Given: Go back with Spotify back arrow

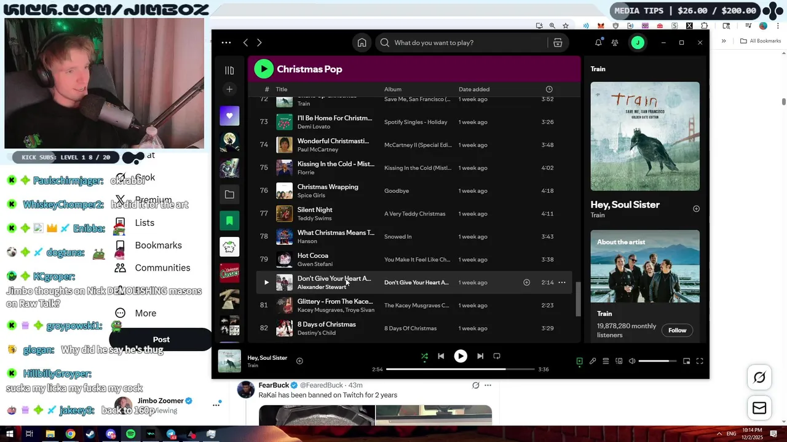Looking at the screenshot, I should 245,42.
